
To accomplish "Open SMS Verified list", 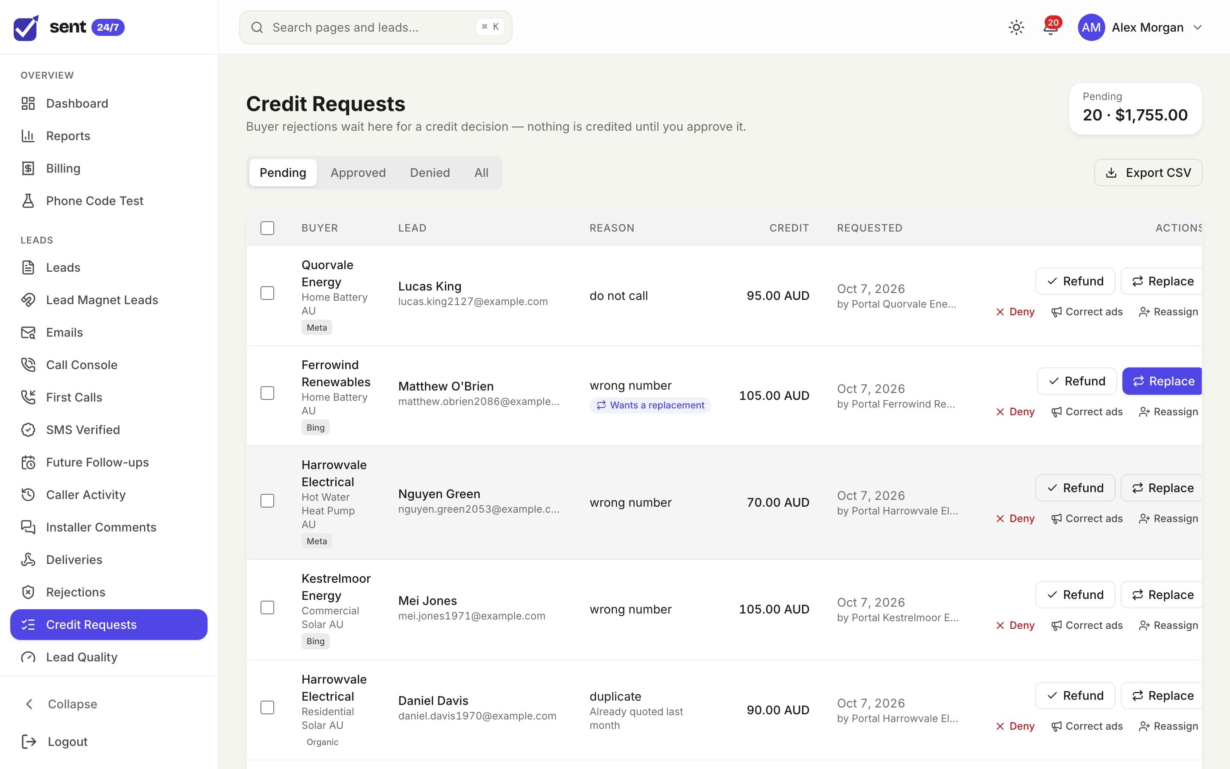I will (109, 430).
